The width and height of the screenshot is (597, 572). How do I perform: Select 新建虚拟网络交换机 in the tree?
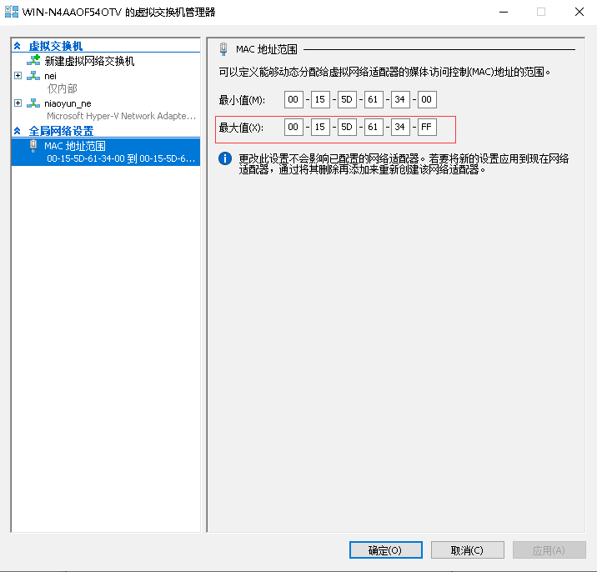(x=89, y=61)
